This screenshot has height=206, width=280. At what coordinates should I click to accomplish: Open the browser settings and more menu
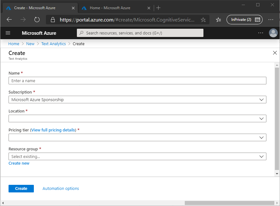click(x=271, y=20)
